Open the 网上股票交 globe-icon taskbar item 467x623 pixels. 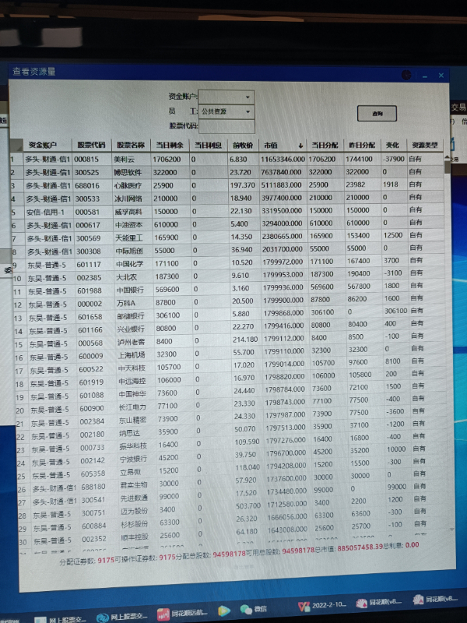122,617
